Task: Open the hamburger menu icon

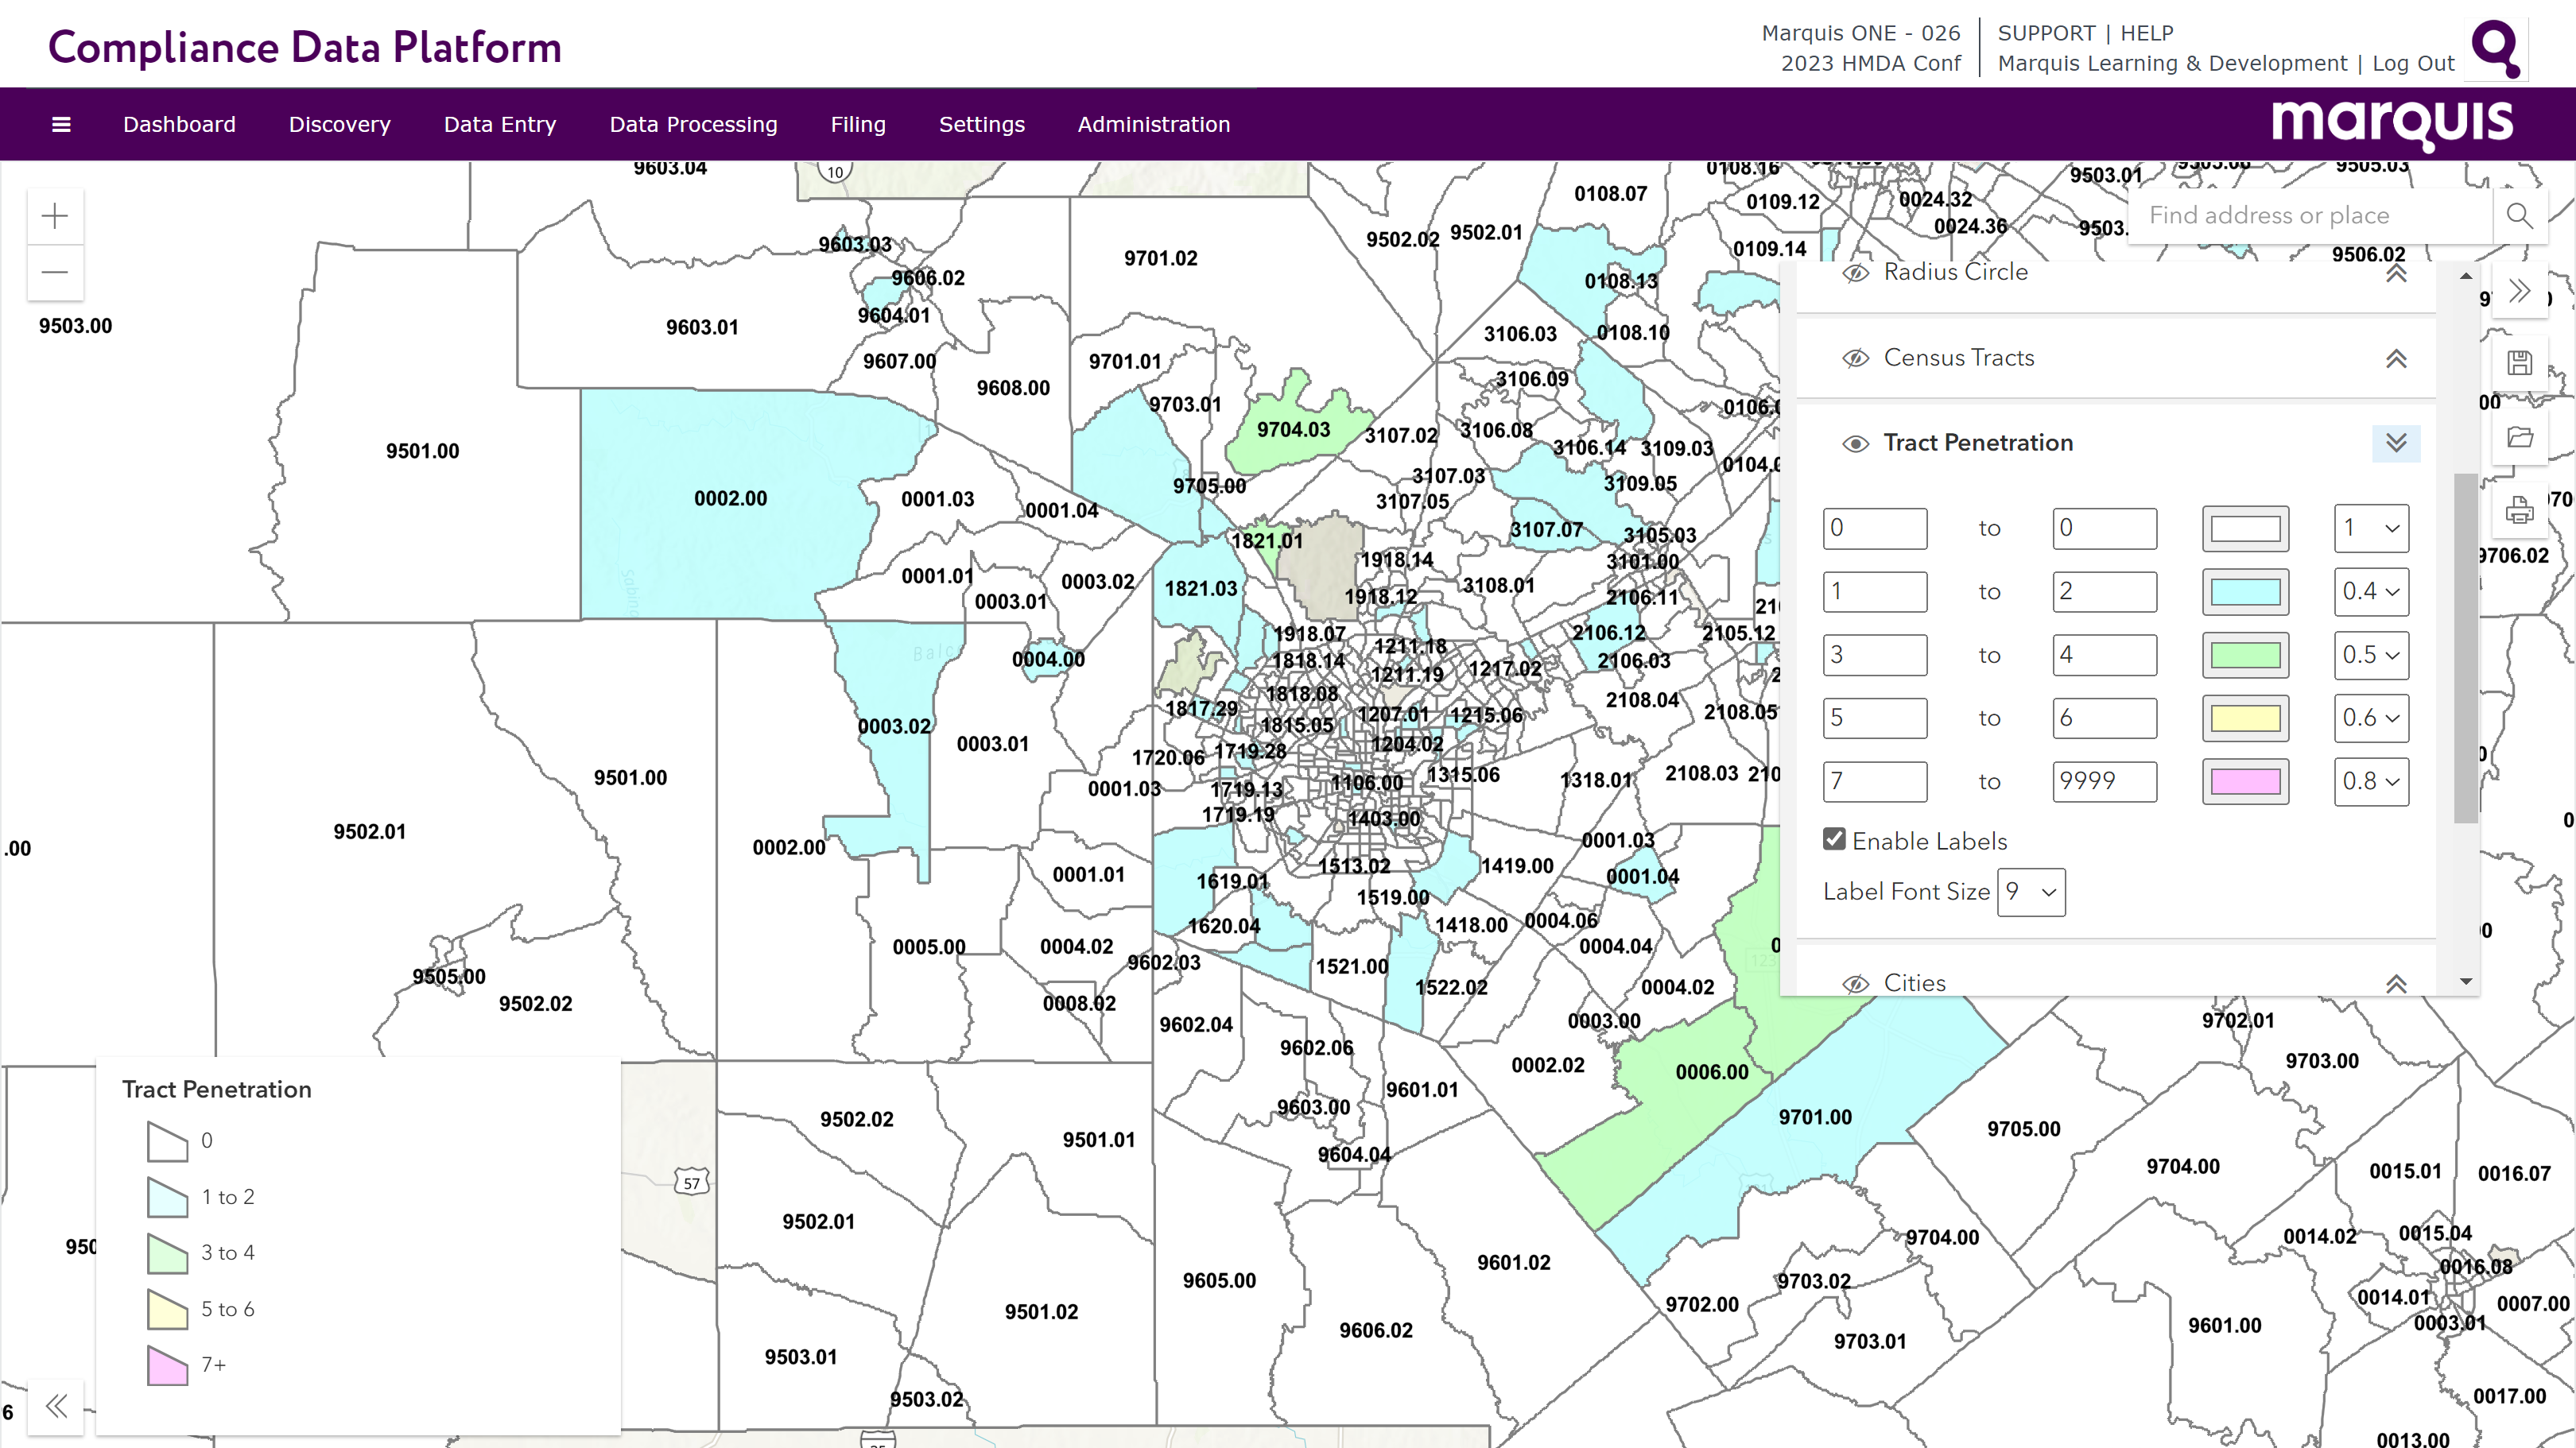Action: (61, 125)
